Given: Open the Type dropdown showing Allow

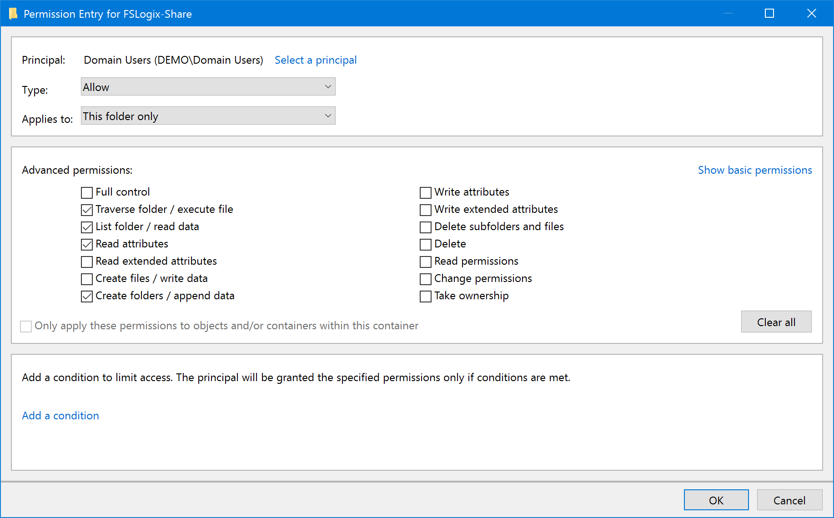Looking at the screenshot, I should (207, 86).
